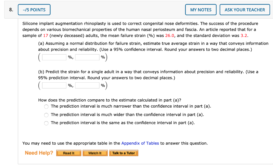The height and width of the screenshot is (165, 273).
Task: Click the lower bound field for part (a)
Action: point(54,57)
